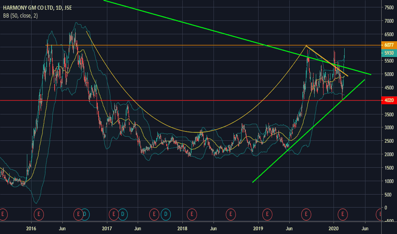Screen dimensions: 397x234
Task: Open the dividend marker before the 2017 label
Action: point(85,214)
